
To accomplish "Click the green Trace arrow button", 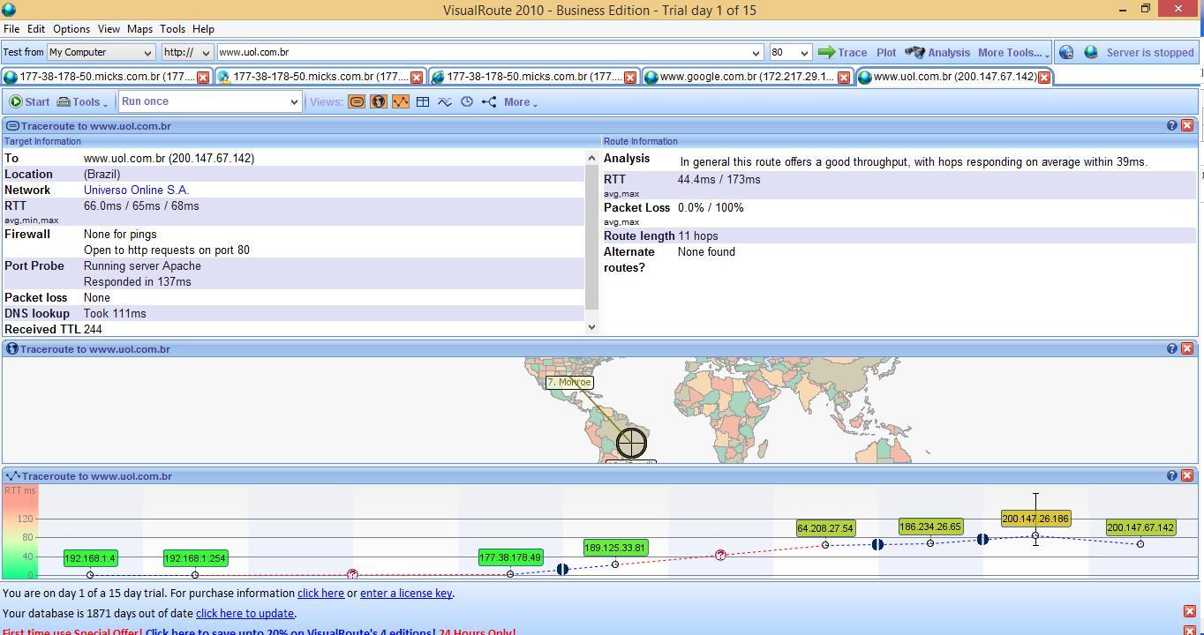I will pos(842,52).
